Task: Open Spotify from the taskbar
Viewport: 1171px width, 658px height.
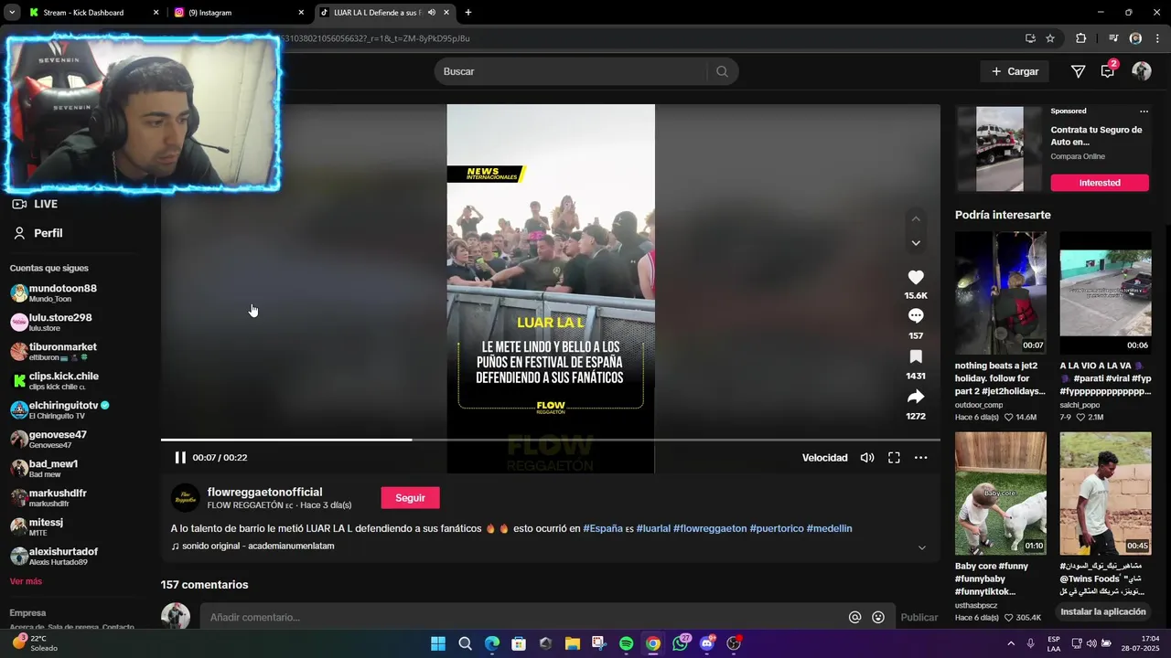Action: click(x=626, y=643)
